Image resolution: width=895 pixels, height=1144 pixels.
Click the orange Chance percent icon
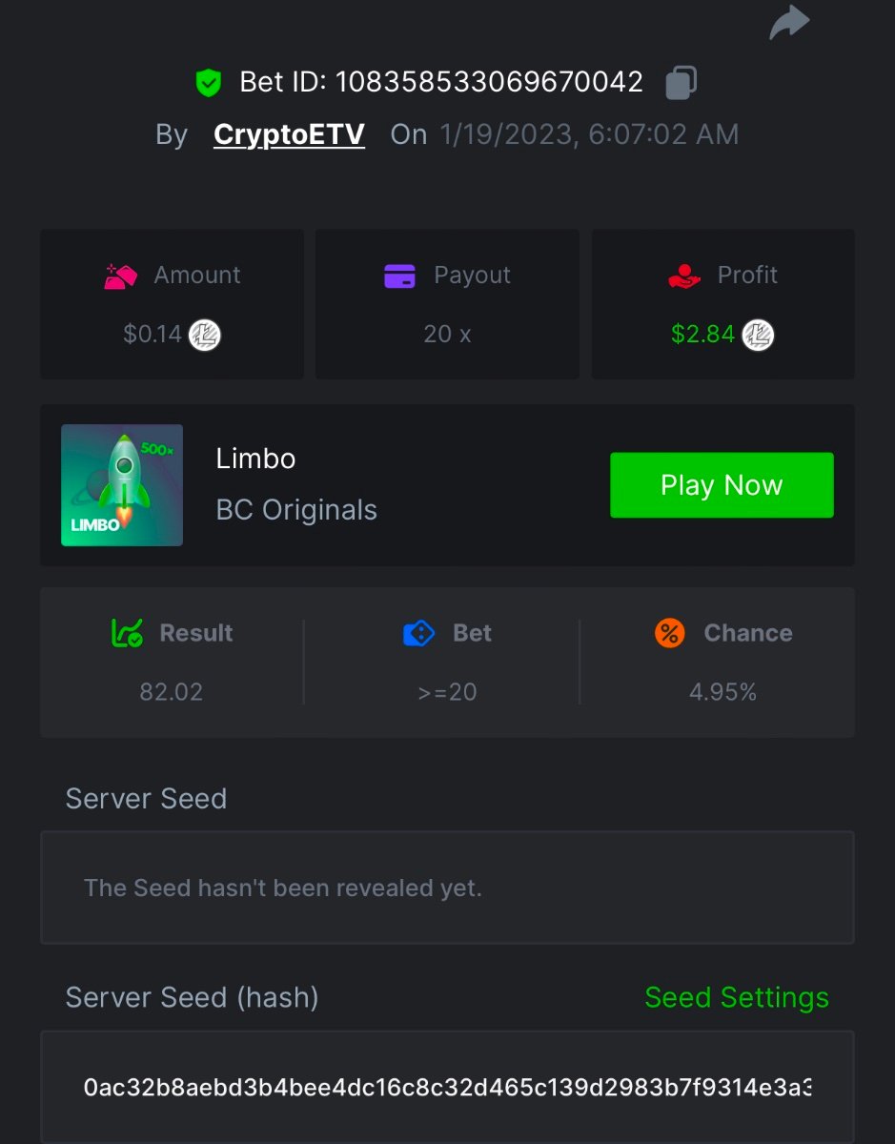[670, 633]
